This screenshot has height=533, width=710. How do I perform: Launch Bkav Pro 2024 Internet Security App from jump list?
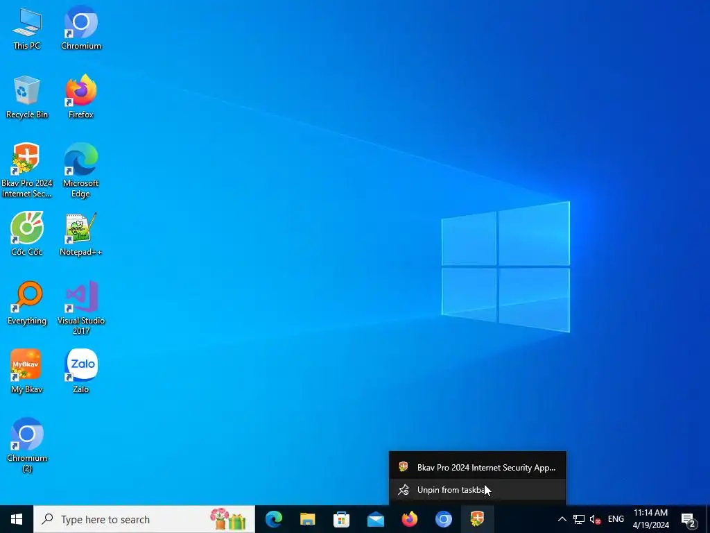pos(478,467)
